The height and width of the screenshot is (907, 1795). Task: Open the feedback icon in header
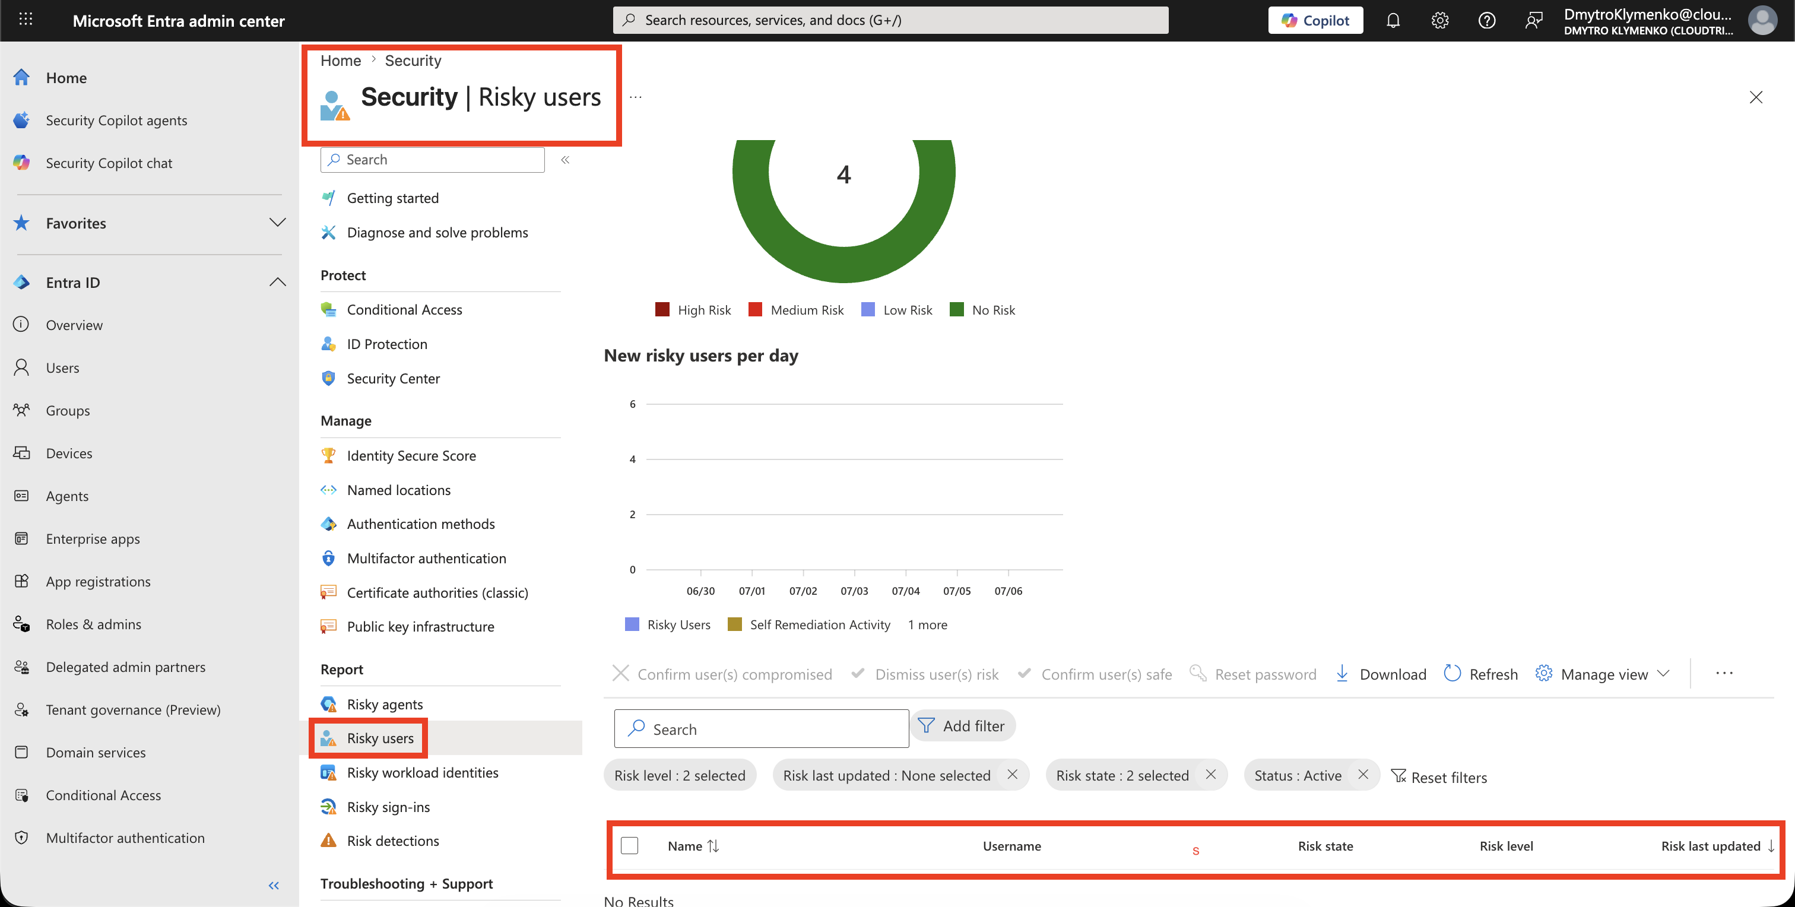[1534, 20]
